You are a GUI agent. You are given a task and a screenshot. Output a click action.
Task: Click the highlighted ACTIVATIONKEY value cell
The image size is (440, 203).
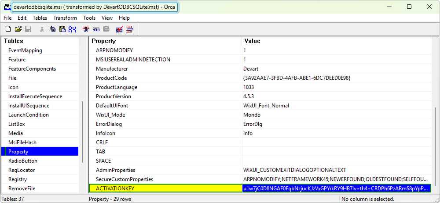pos(336,189)
